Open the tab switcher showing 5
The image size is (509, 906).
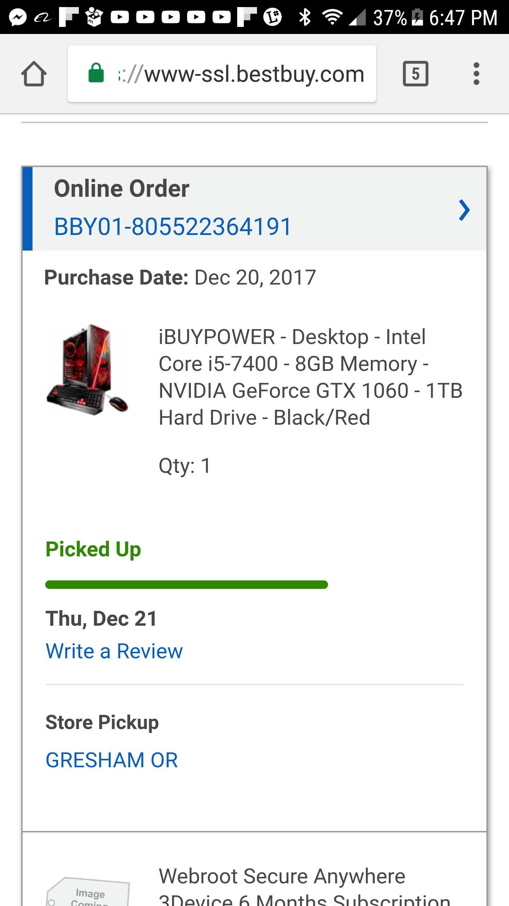[415, 74]
